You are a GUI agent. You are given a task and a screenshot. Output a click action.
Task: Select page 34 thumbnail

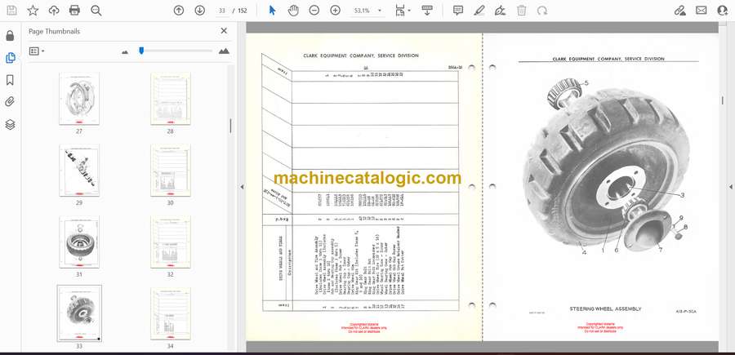(170, 313)
